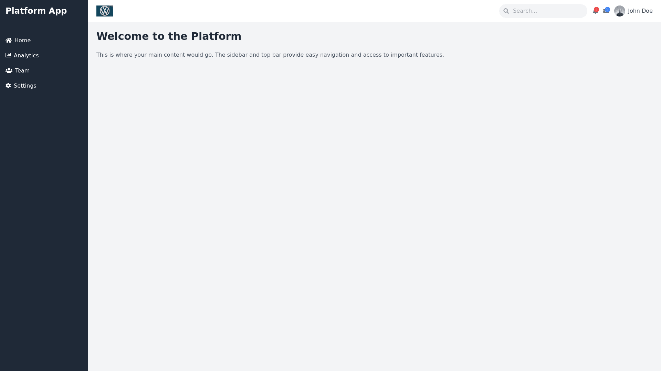This screenshot has width=661, height=371.
Task: Open the Analytics sidebar item
Action: (26, 56)
